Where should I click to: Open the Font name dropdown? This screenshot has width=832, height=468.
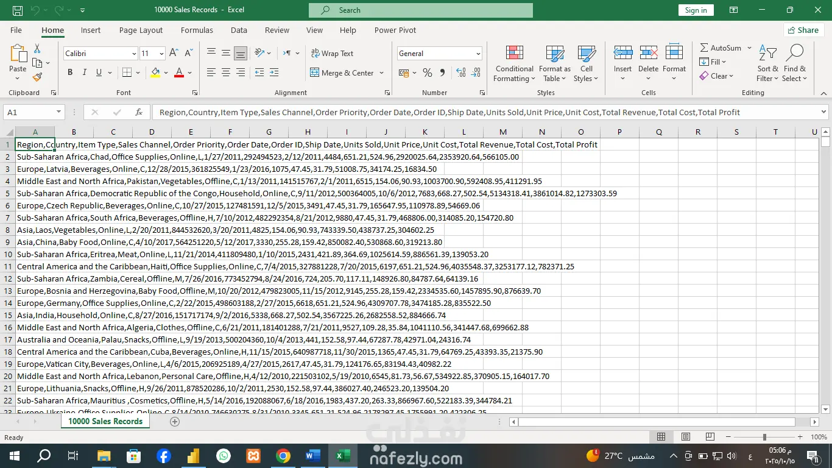click(x=134, y=54)
